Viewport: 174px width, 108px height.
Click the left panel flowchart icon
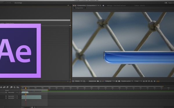[70, 25]
